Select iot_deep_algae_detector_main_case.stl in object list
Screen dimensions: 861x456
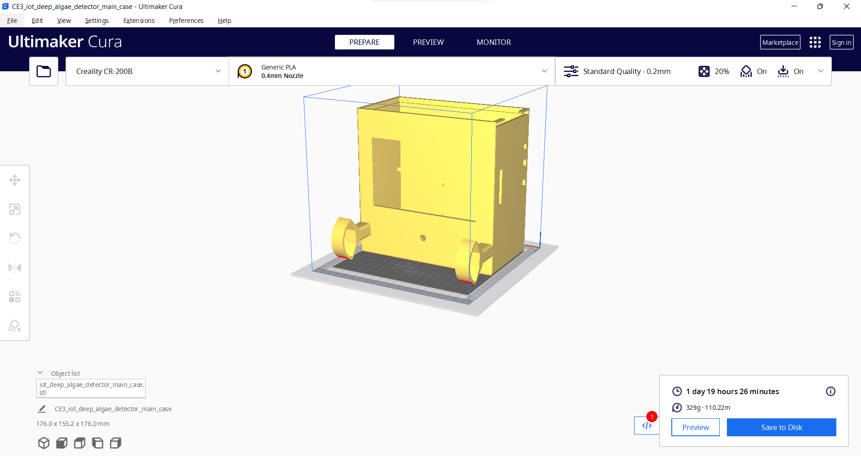click(x=91, y=388)
